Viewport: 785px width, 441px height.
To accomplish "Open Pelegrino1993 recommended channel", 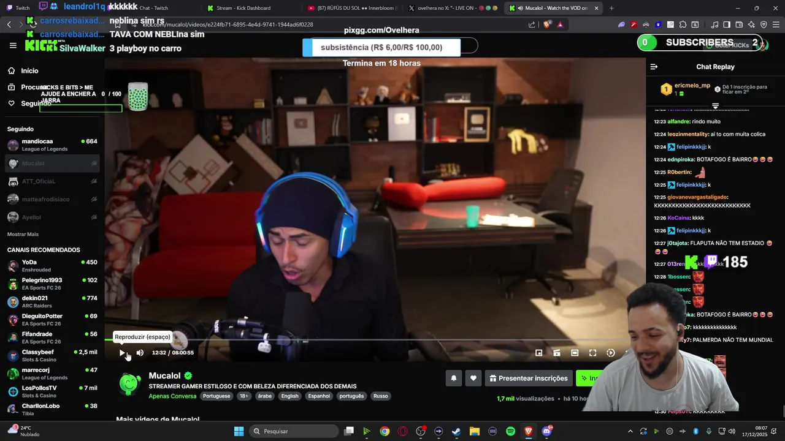I will 52,284.
